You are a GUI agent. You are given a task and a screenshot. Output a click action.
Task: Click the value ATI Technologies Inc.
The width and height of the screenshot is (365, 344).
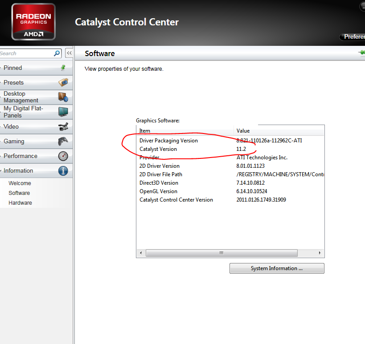point(262,158)
